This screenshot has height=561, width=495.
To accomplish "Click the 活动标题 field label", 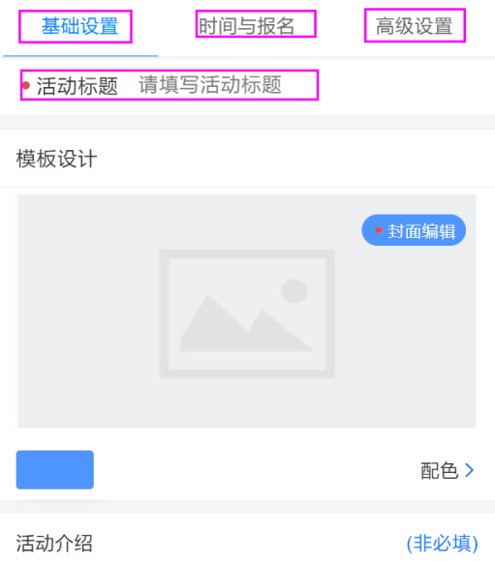I will click(77, 86).
